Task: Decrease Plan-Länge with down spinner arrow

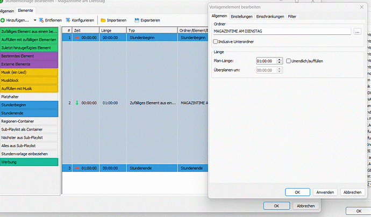Action: coord(280,63)
